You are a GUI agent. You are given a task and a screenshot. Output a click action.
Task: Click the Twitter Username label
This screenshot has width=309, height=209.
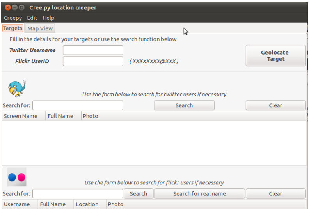[32, 50]
